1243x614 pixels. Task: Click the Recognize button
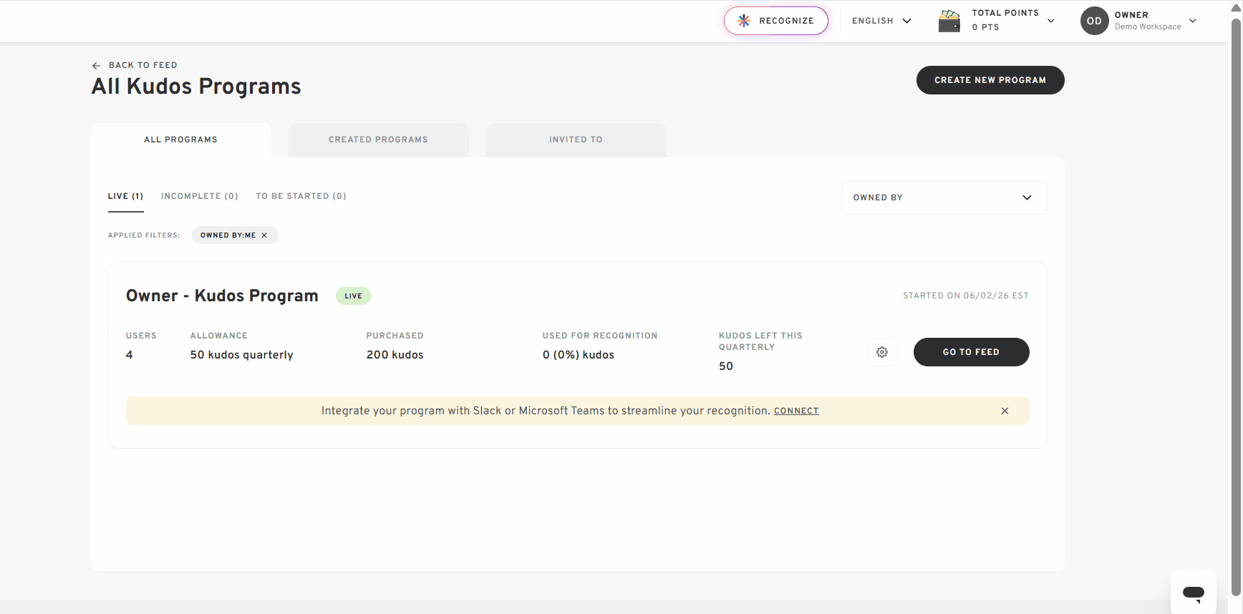tap(775, 21)
